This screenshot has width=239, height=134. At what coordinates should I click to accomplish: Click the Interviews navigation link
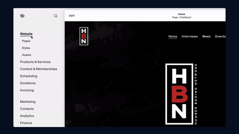point(190,36)
